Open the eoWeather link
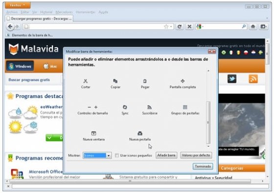Viewport: 274px width, 193px height. (x=51, y=107)
